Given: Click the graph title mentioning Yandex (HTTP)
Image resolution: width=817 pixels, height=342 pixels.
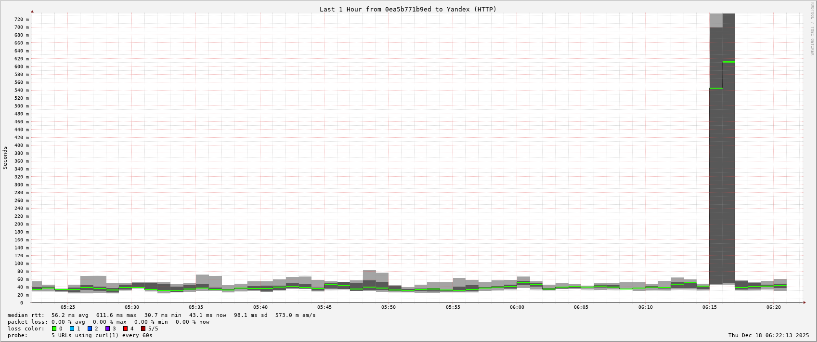Looking at the screenshot, I should click(x=408, y=9).
